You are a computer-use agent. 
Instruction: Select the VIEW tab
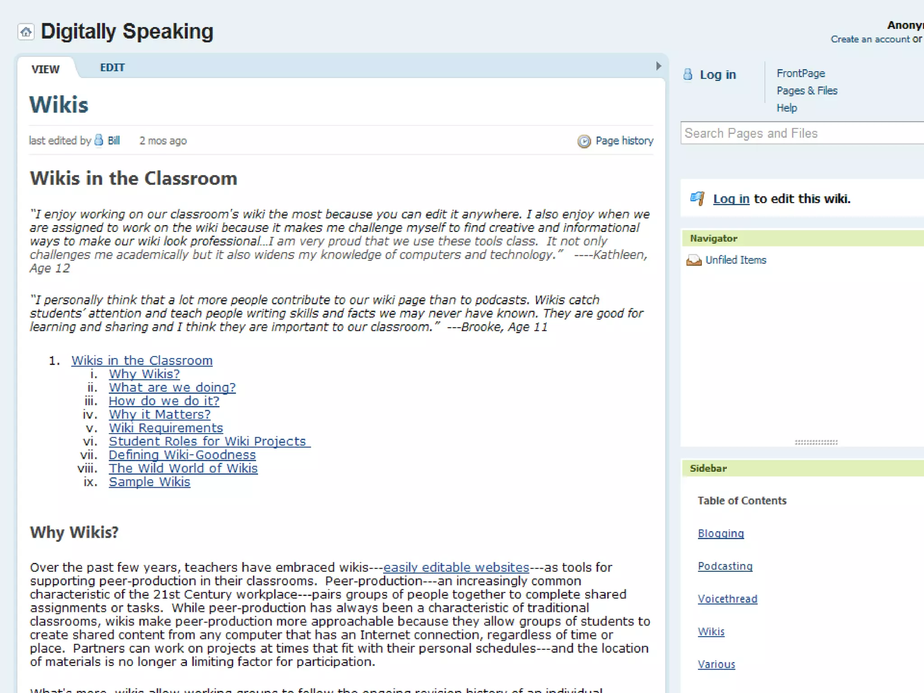click(x=46, y=69)
